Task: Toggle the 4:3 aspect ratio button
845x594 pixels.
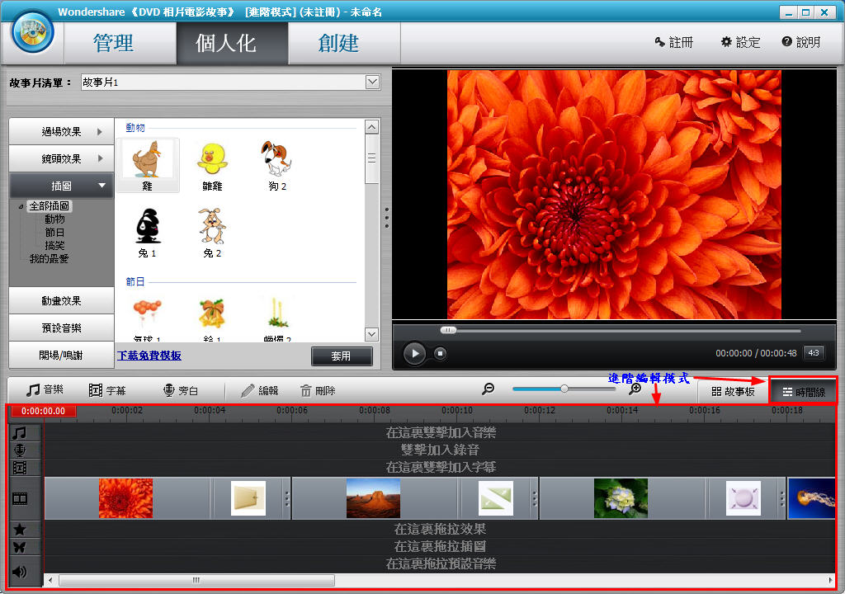Action: [813, 352]
